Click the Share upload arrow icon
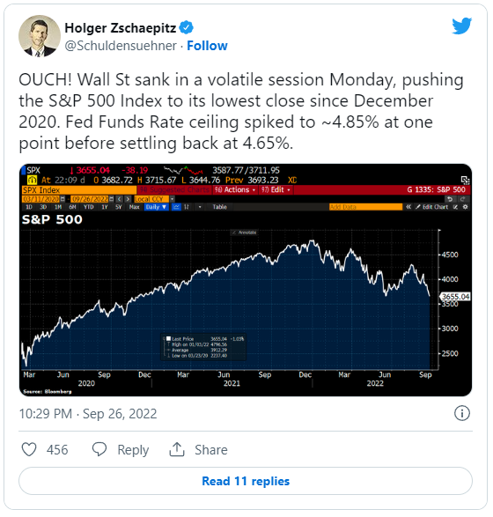The image size is (493, 517). coord(177,449)
